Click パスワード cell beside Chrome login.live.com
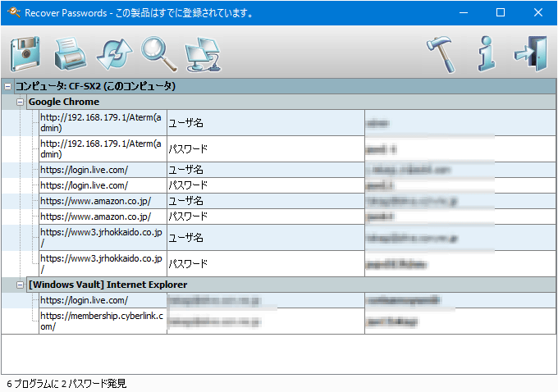This screenshot has width=558, height=392. coord(266,185)
